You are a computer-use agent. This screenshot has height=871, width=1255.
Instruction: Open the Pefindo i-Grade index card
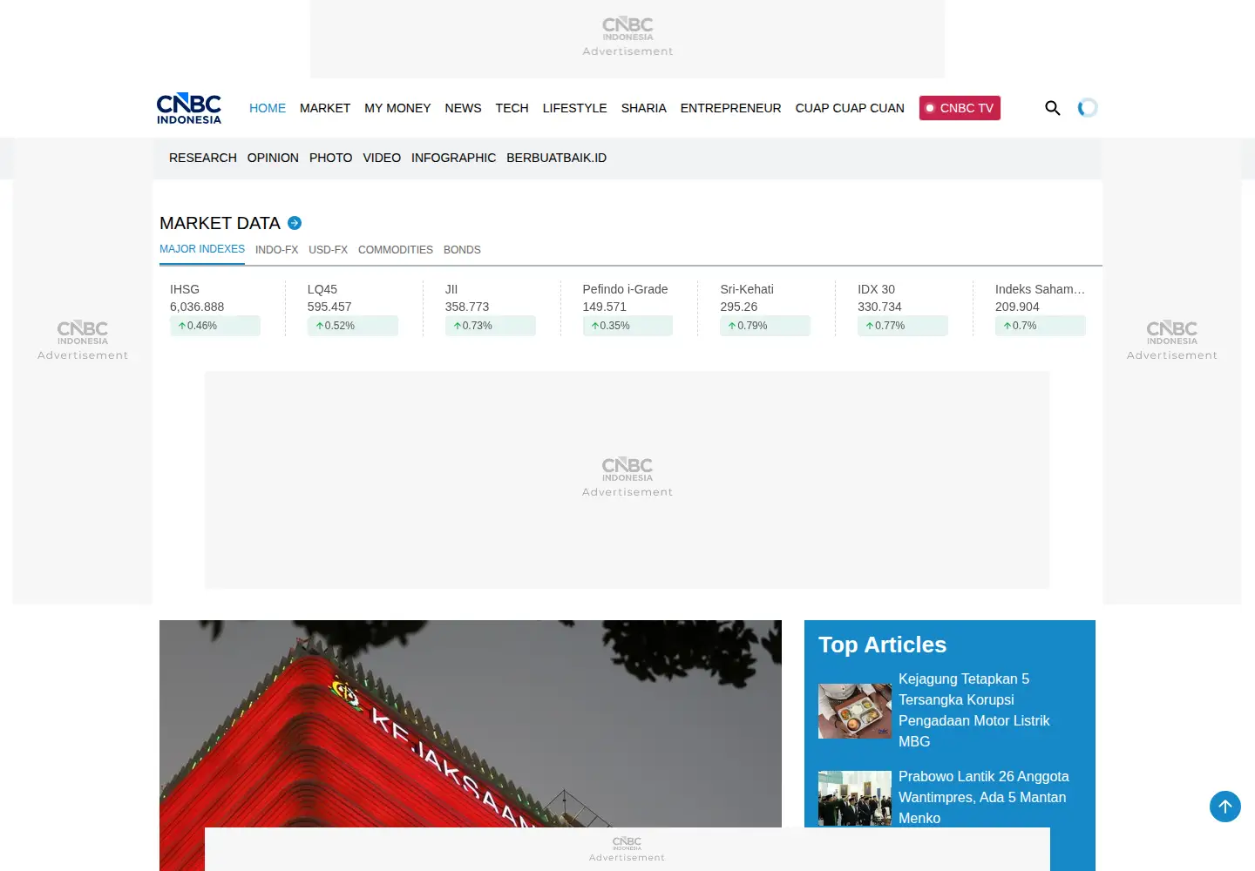pos(627,308)
